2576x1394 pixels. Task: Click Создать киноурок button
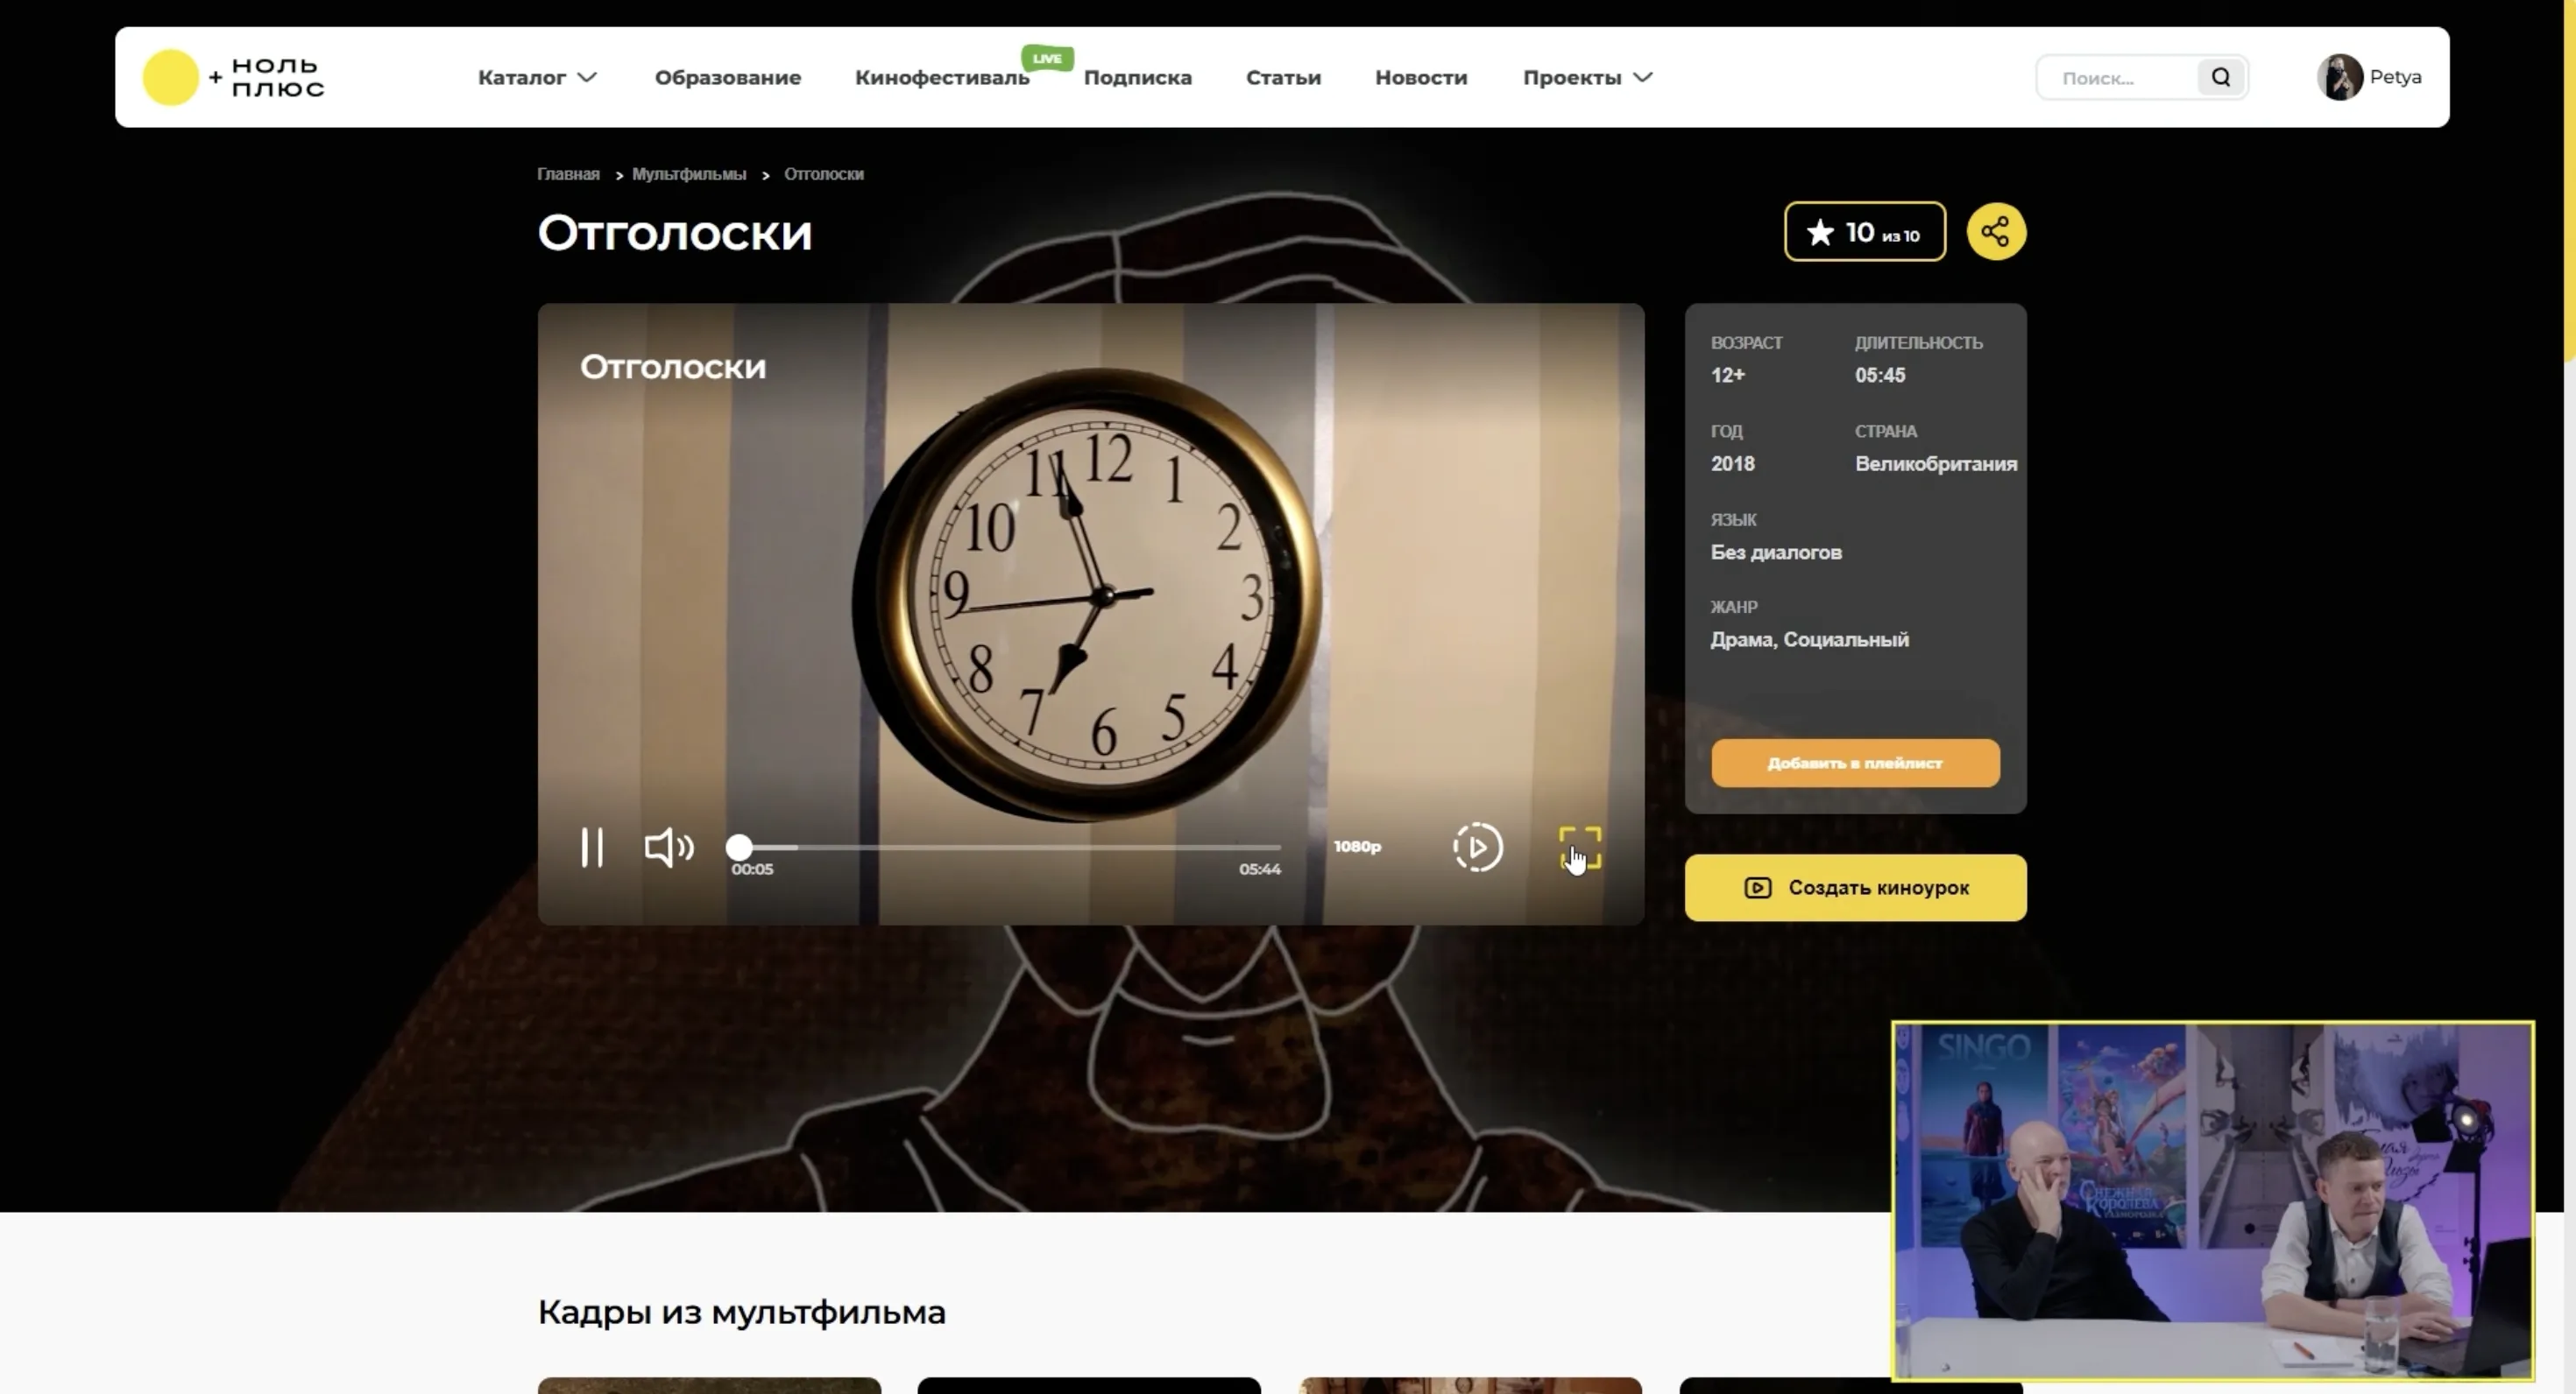1855,887
